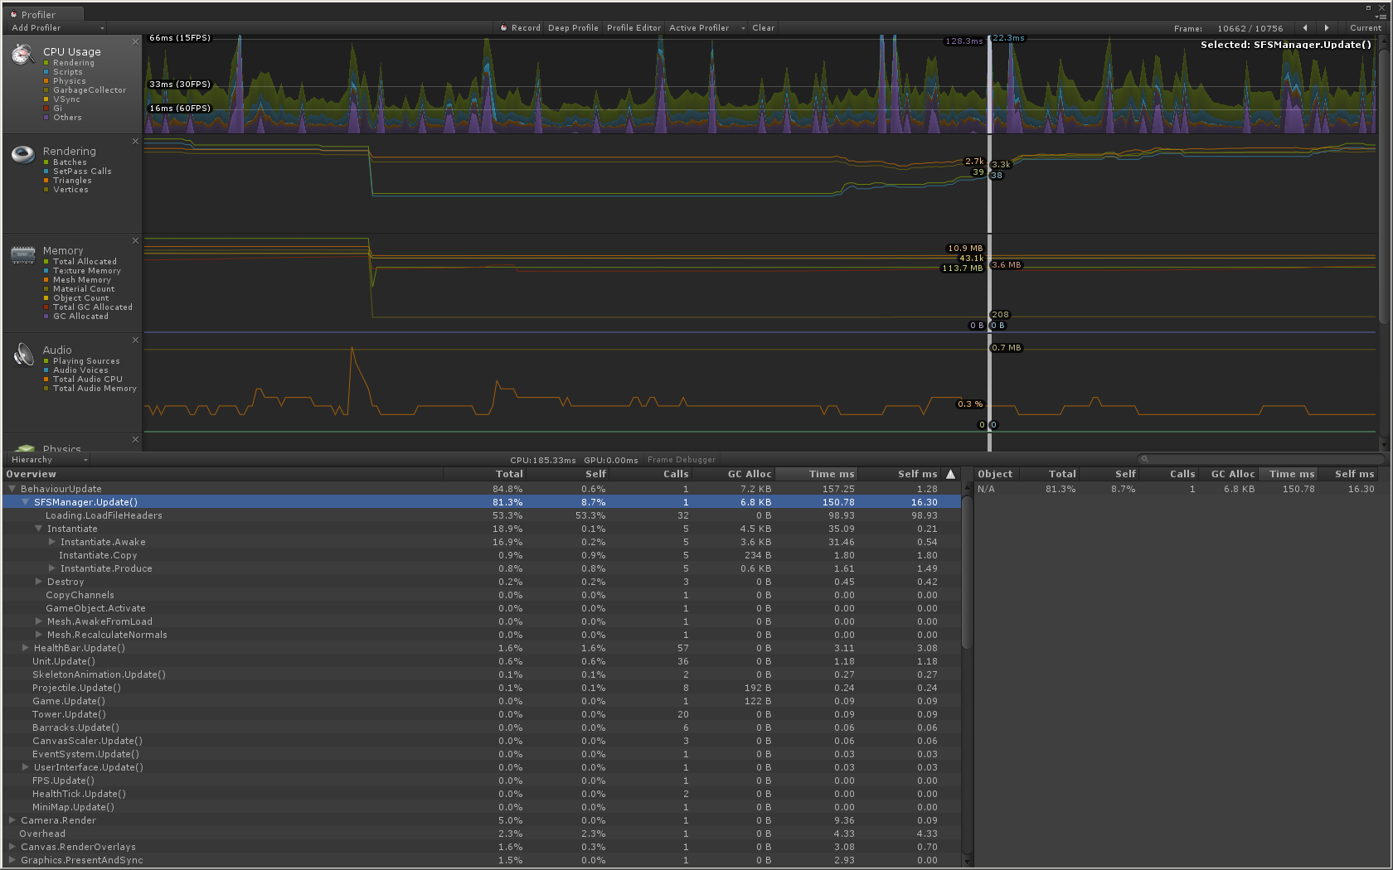Click the Memory module icon

(22, 254)
